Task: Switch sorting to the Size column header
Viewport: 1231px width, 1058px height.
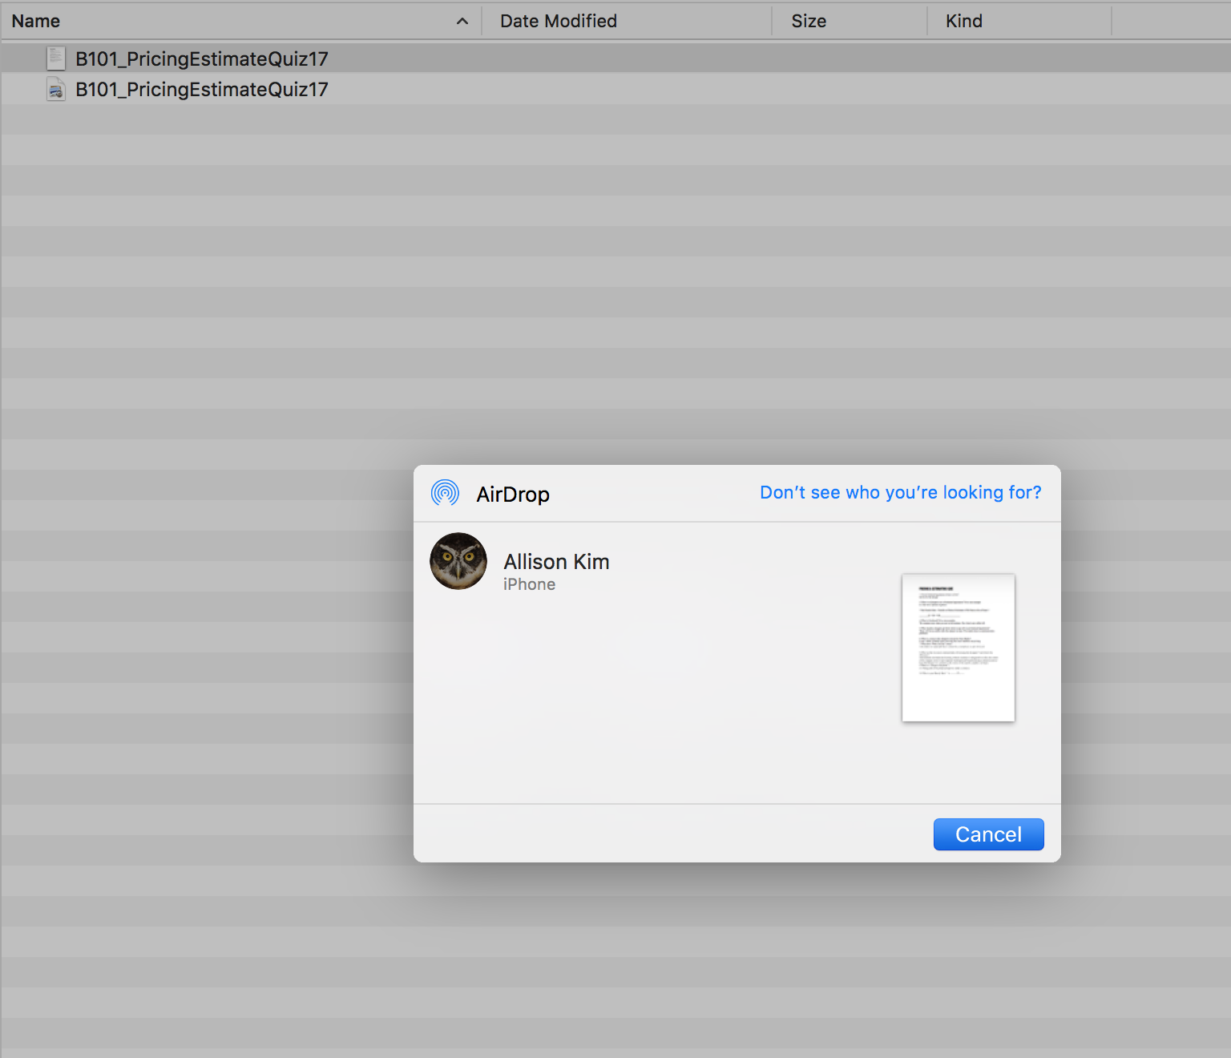Action: point(808,21)
